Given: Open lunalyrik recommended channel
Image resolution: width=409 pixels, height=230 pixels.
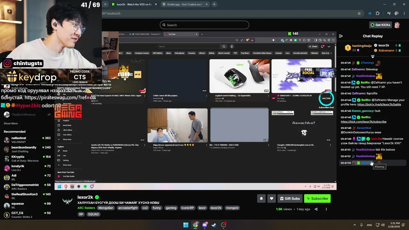Looking at the screenshot, I should click(x=27, y=168).
